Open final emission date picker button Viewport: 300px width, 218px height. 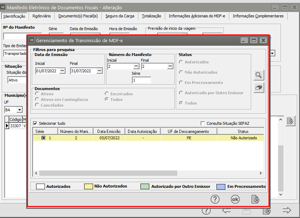(99, 71)
